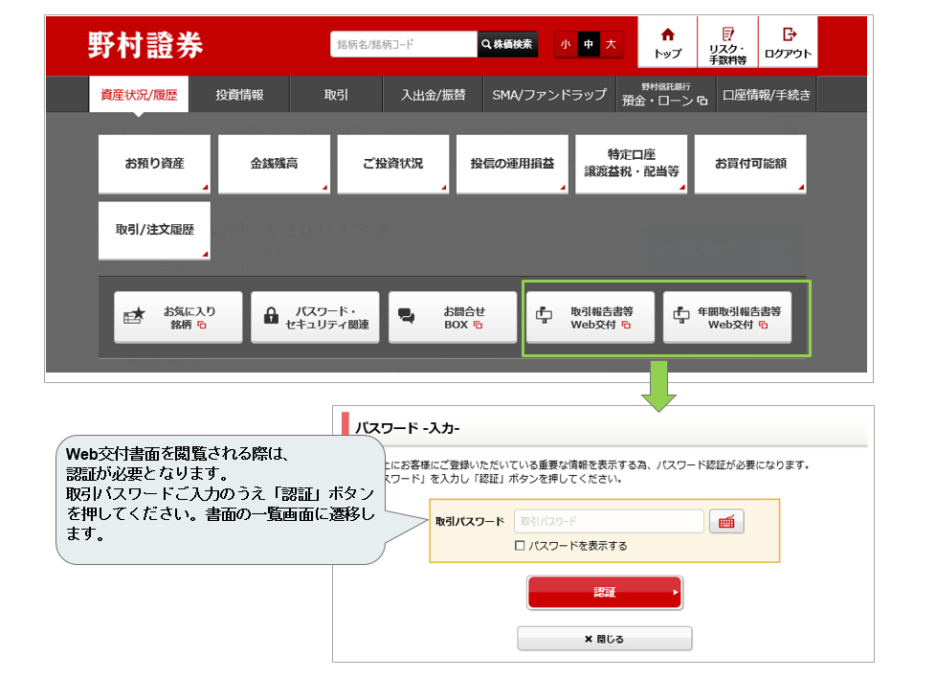Open お気に入り銘柄 button text
Screen dimensions: 936x679
point(189,318)
